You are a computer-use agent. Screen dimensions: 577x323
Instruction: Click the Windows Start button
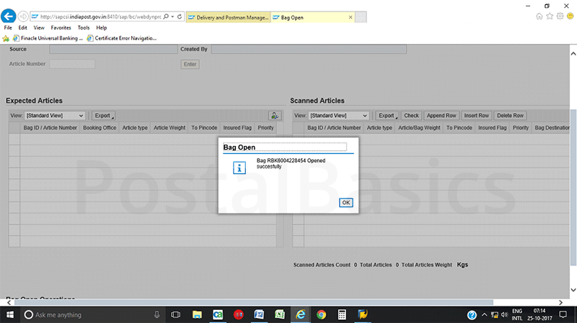pyautogui.click(x=9, y=314)
